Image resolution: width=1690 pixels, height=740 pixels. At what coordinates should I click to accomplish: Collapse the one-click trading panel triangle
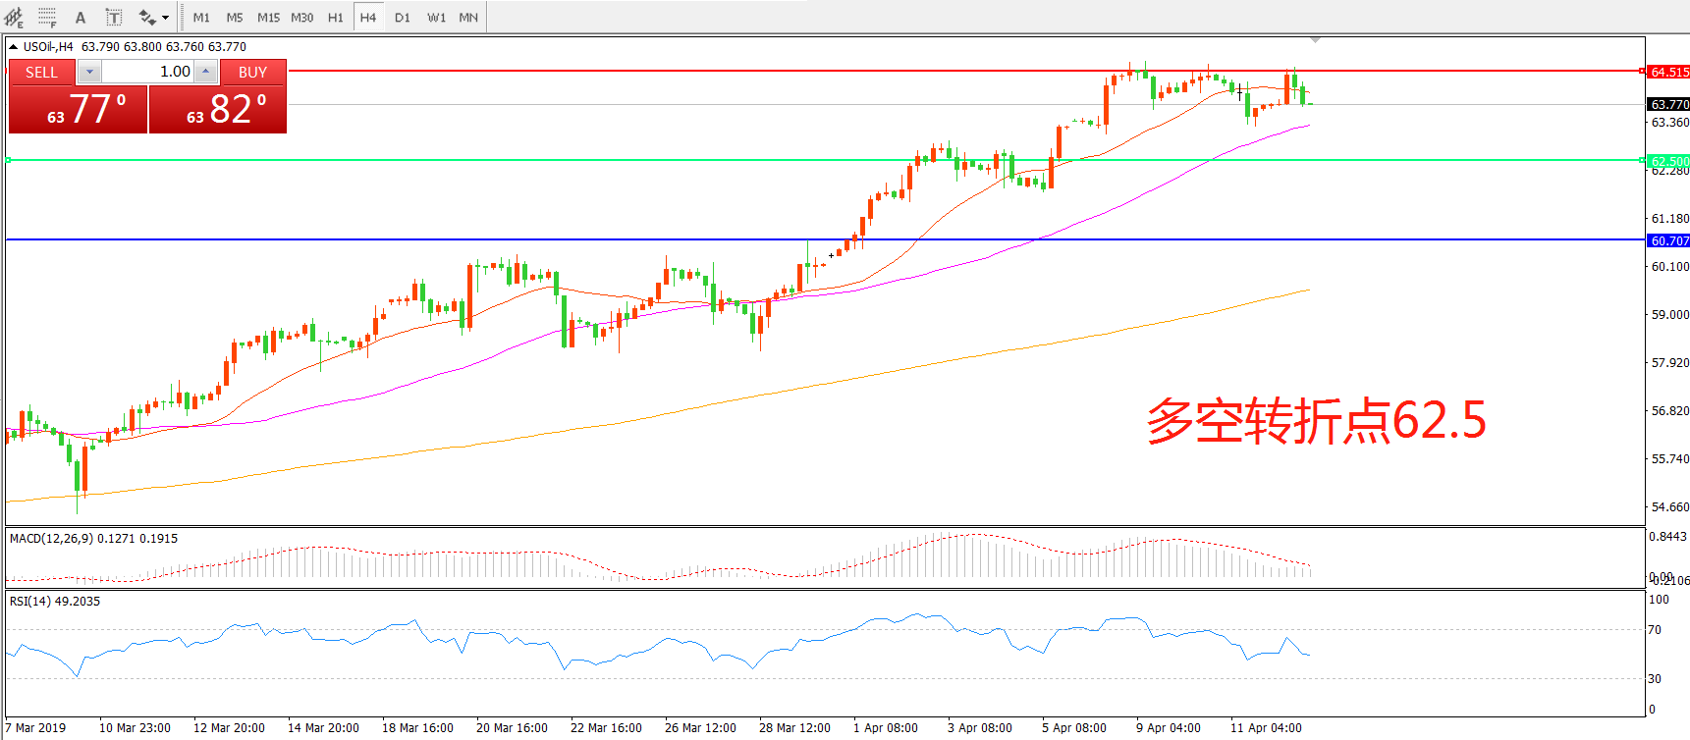(14, 46)
